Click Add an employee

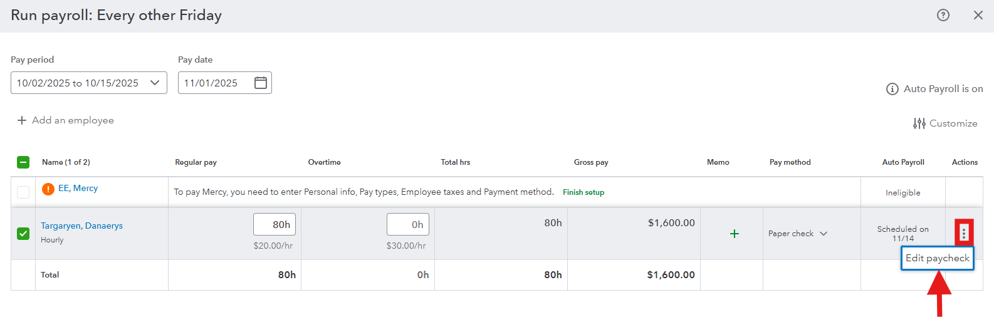tap(66, 120)
